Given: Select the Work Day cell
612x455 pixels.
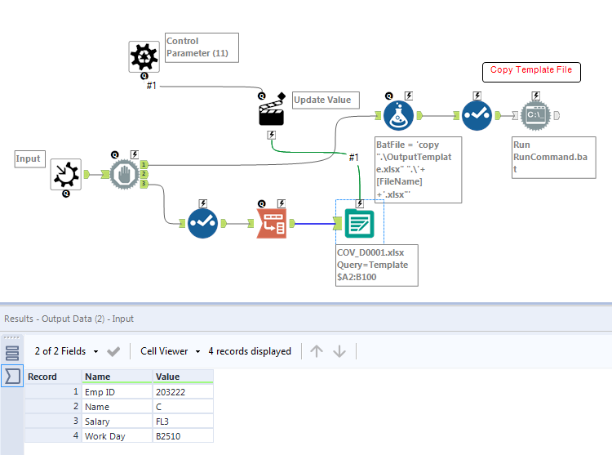Looking at the screenshot, I should (x=117, y=436).
